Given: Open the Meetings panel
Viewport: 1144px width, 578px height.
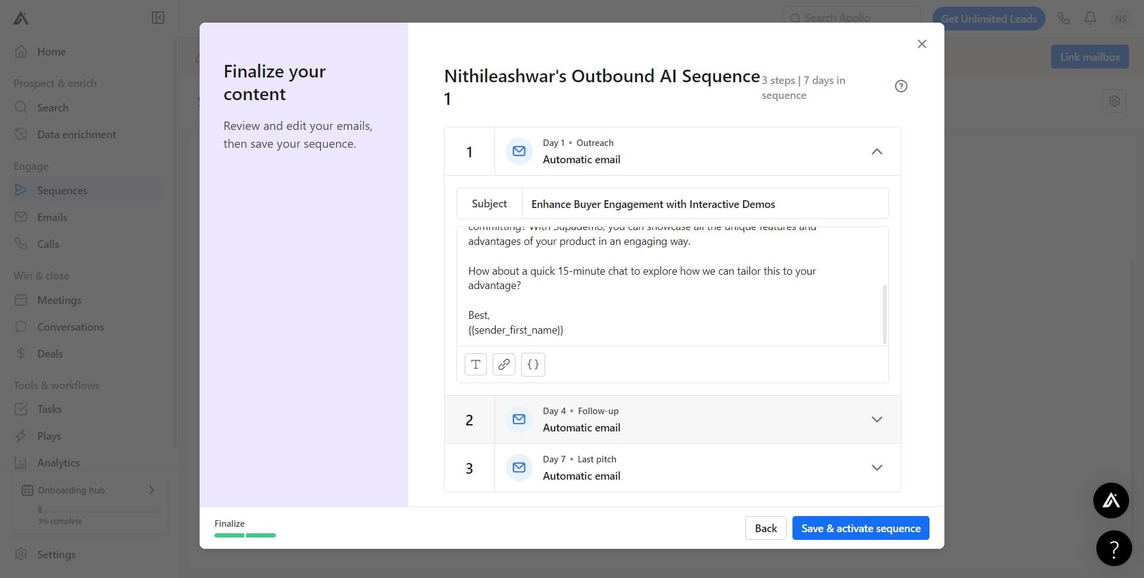Looking at the screenshot, I should [x=58, y=300].
